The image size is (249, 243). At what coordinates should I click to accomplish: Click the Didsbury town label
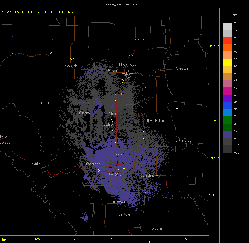click(x=110, y=124)
